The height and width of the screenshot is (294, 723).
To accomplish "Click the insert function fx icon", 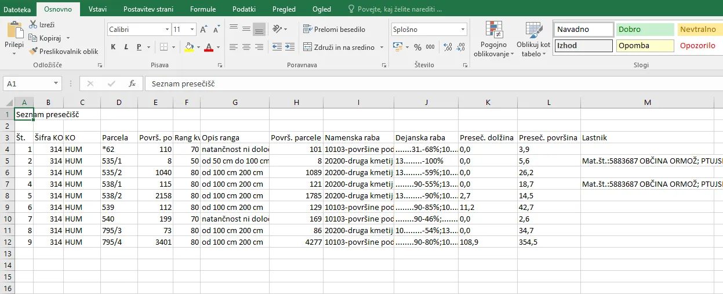I will point(132,84).
